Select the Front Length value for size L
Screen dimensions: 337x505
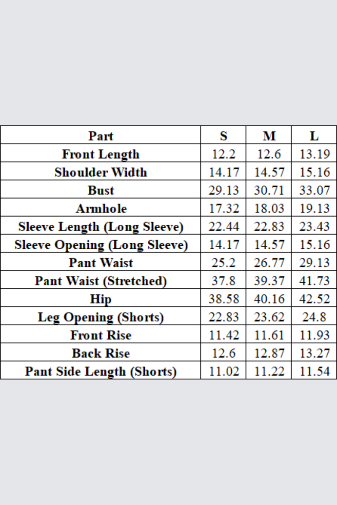pyautogui.click(x=314, y=154)
